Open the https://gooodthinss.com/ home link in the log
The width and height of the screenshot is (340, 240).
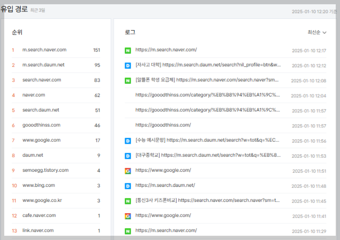coord(163,125)
